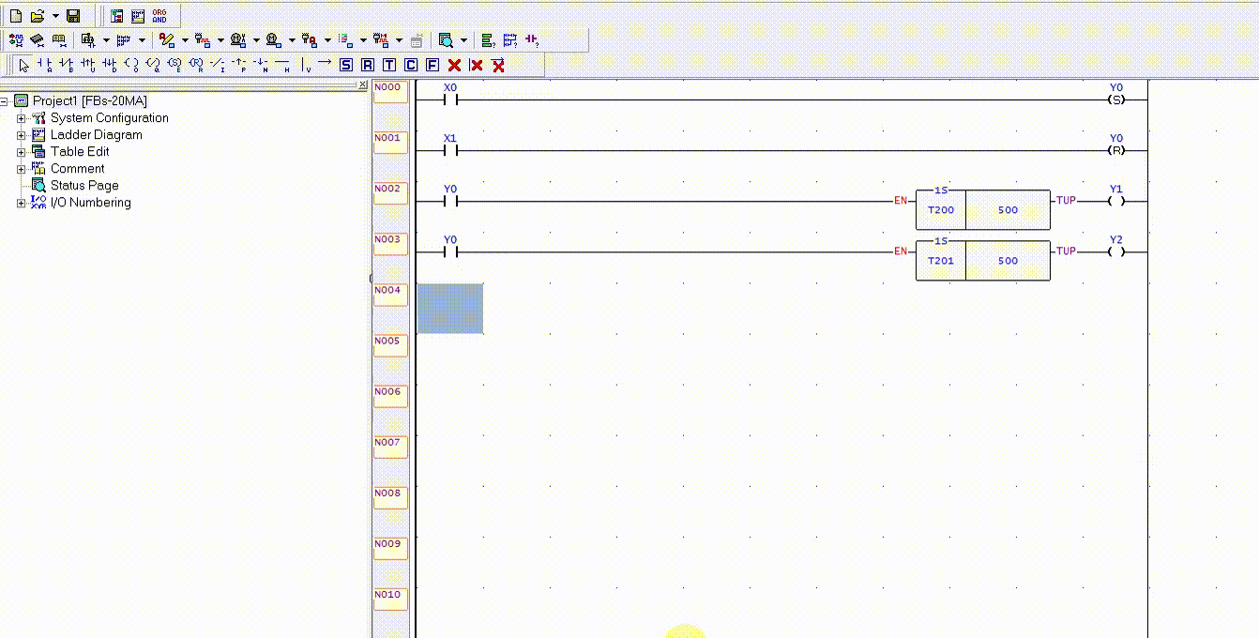This screenshot has width=1259, height=638.
Task: Pick the Counter C function tool
Action: pos(409,66)
